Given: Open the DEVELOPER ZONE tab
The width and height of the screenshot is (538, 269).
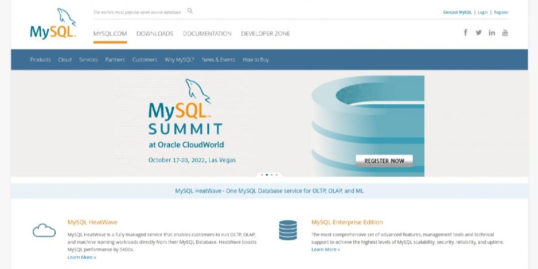Looking at the screenshot, I should pyautogui.click(x=266, y=34).
